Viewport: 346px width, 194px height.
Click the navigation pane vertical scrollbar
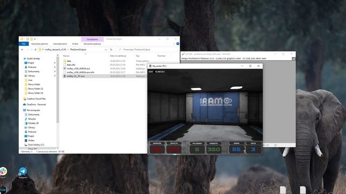click(x=58, y=90)
